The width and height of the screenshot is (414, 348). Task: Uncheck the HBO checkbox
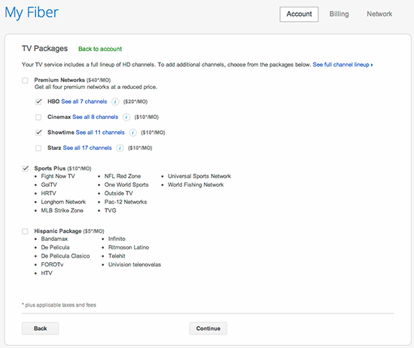tap(38, 102)
